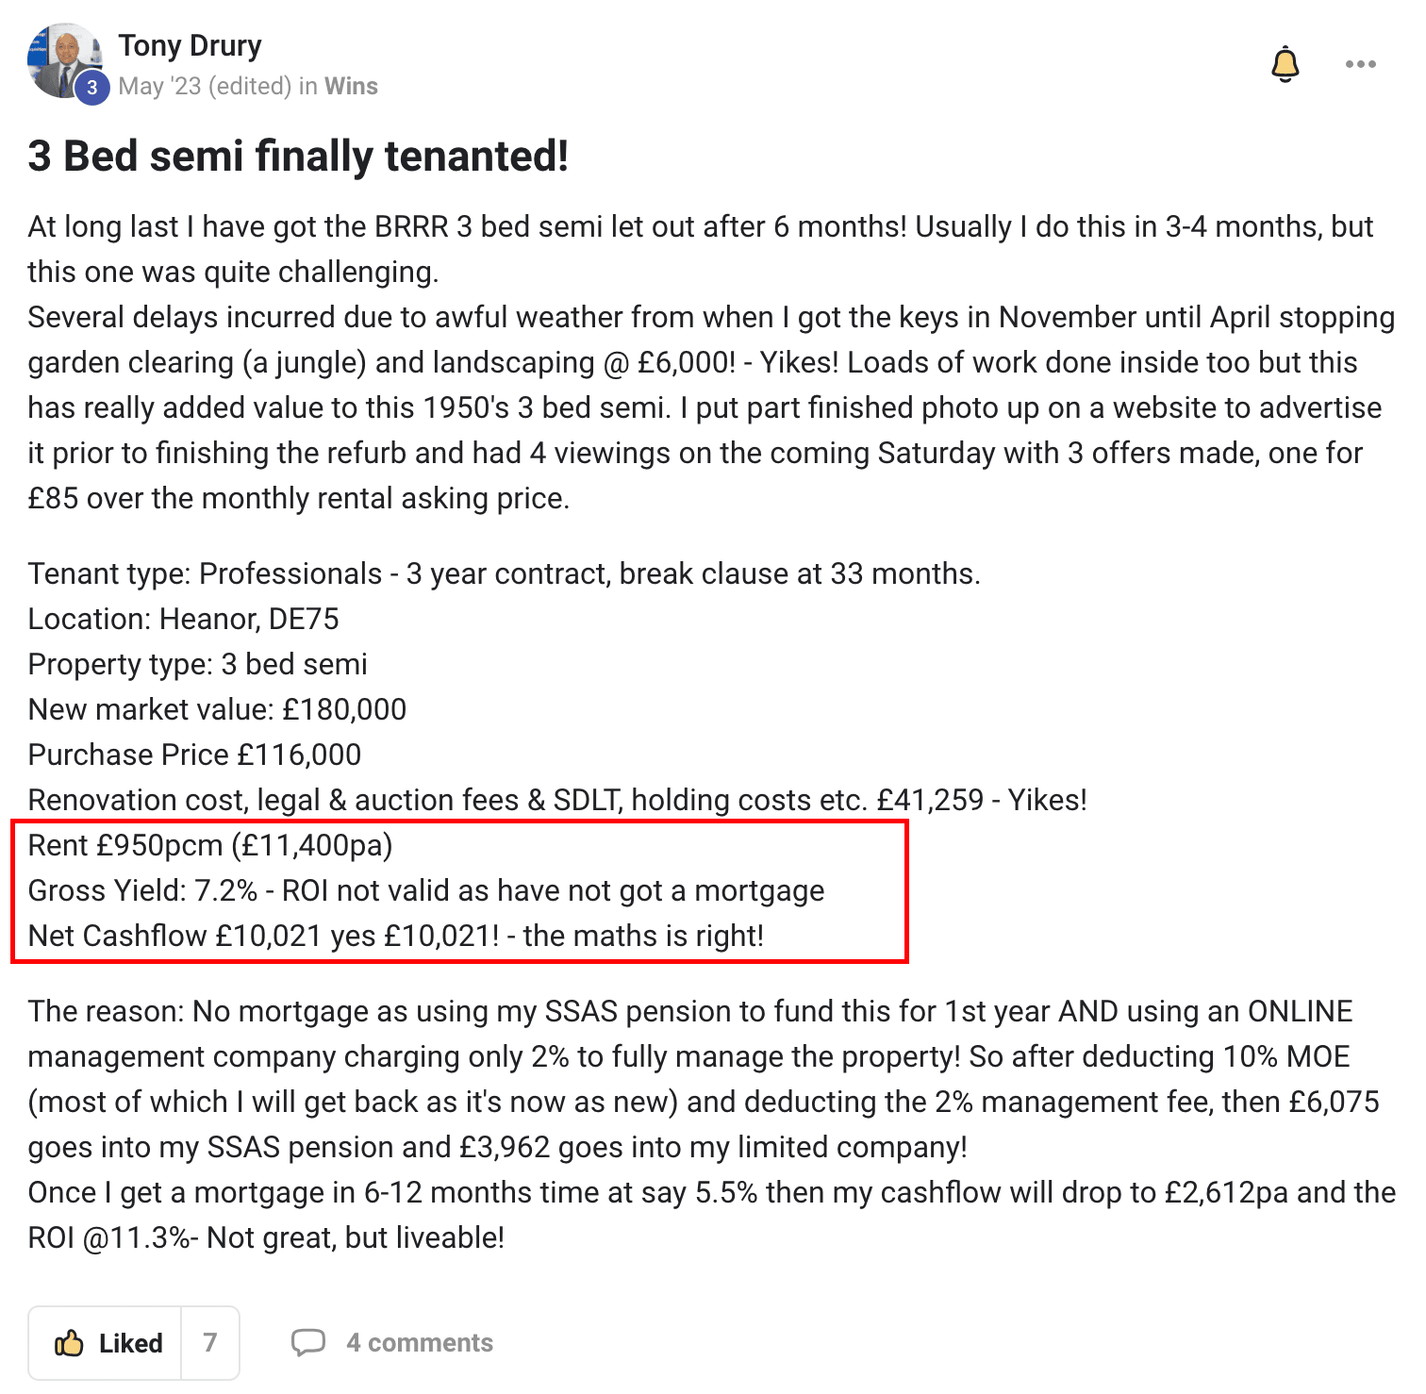Open Tony Drury's name link
Viewport: 1426px width, 1394px height.
(190, 45)
